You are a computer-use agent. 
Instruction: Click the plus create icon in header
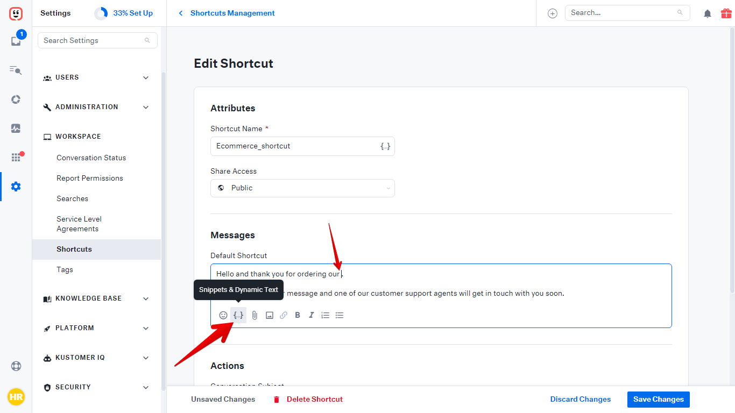tap(553, 13)
